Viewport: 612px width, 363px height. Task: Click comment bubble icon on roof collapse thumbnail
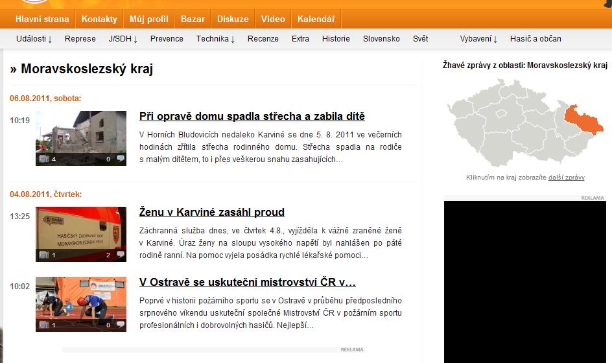[120, 159]
